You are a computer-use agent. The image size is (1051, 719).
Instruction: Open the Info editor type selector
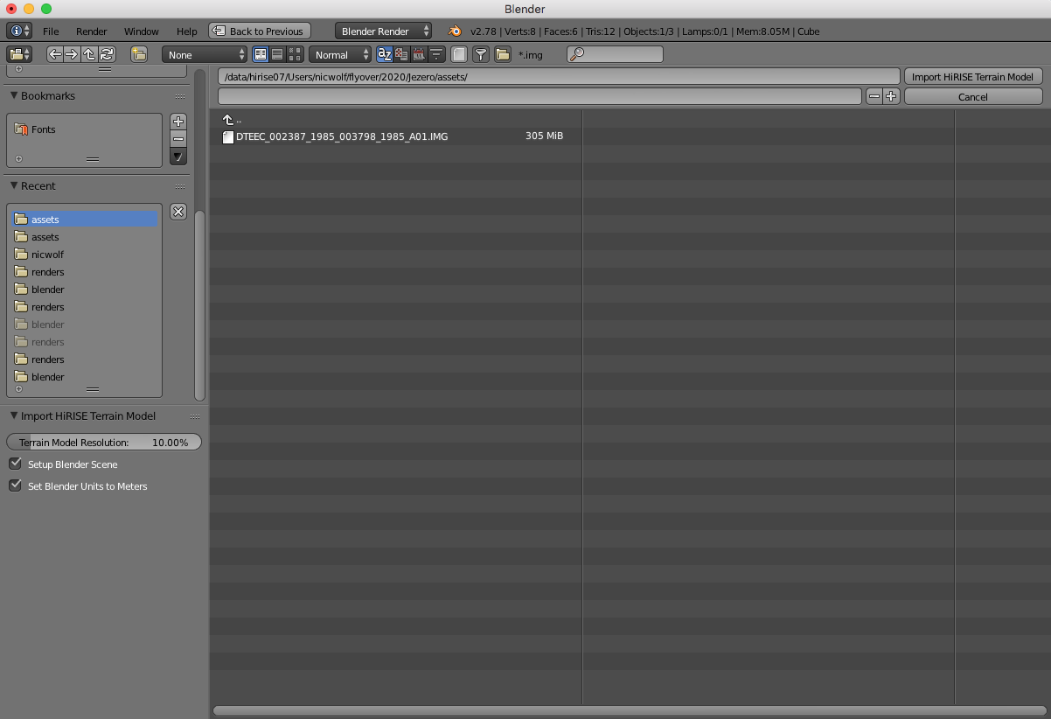[x=19, y=31]
